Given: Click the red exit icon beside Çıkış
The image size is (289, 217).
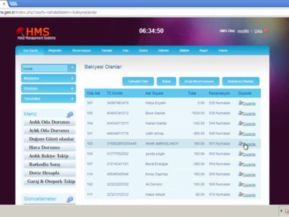Looking at the screenshot, I should [266, 31].
